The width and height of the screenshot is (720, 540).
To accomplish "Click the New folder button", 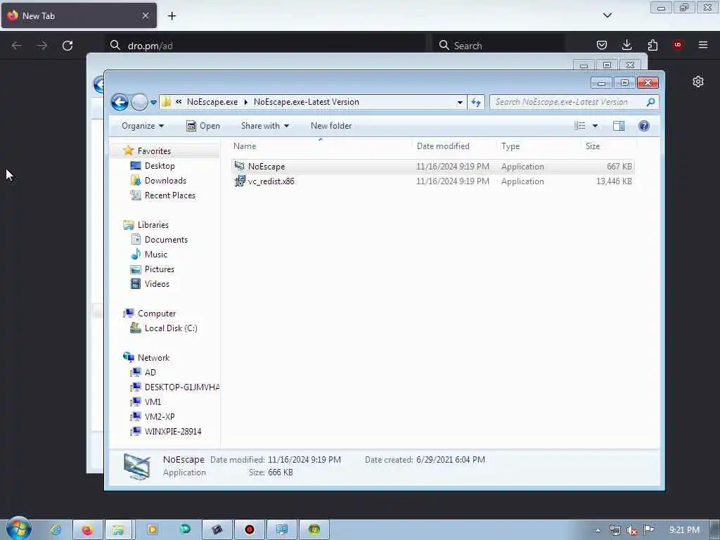I will [331, 126].
